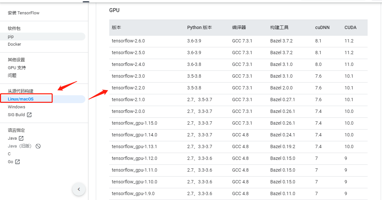Click the 语言绑定 section heading
The height and width of the screenshot is (200, 382).
click(16, 130)
